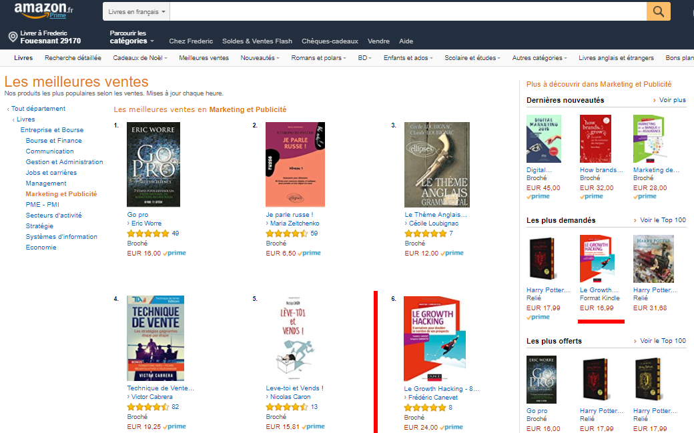Choose the 'Jobs et carrières' category

coord(51,172)
